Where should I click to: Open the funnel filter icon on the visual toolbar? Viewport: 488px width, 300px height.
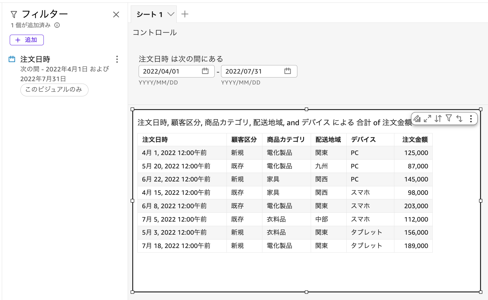(x=449, y=119)
